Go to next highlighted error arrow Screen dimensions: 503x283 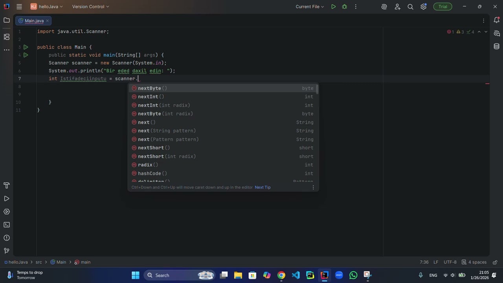[x=486, y=32]
